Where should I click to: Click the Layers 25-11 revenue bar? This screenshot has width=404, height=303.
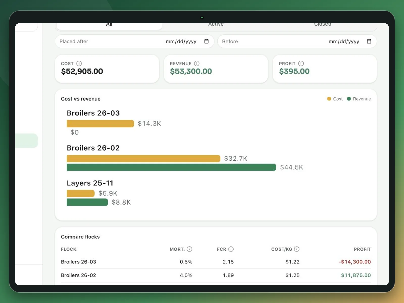click(87, 202)
